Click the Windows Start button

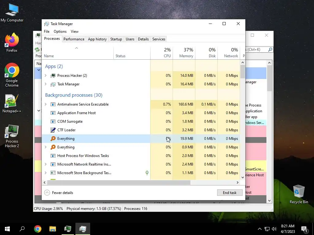[x=7, y=229]
